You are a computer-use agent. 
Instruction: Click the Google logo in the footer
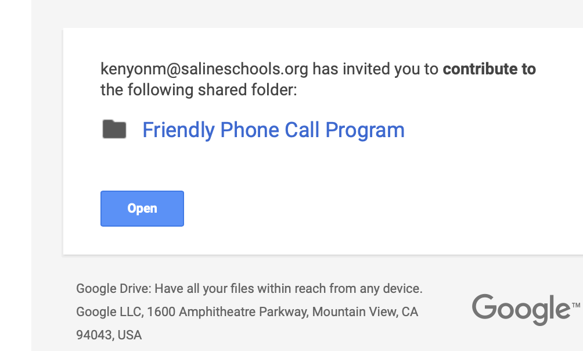click(520, 309)
